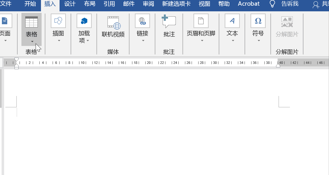Viewport: 329px width, 175px height.
Task: Click the 批注 group label at bottom
Action: [x=169, y=52]
